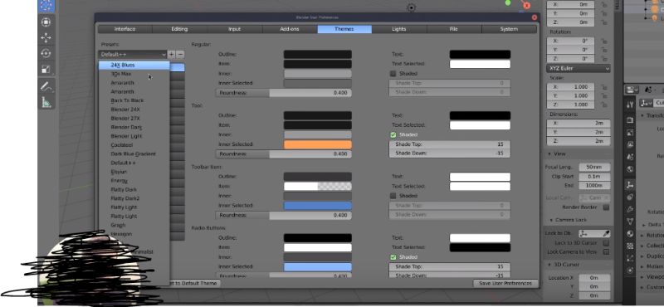Click Save User Preferences button
Viewport: 664px width, 307px height.
[505, 283]
